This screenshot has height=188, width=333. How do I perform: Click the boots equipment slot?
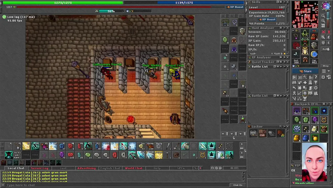[305, 60]
